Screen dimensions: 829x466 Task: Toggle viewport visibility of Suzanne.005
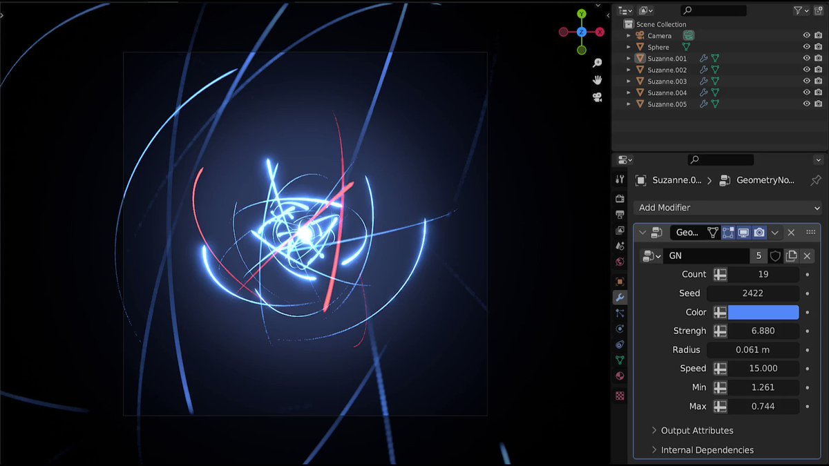coord(806,104)
